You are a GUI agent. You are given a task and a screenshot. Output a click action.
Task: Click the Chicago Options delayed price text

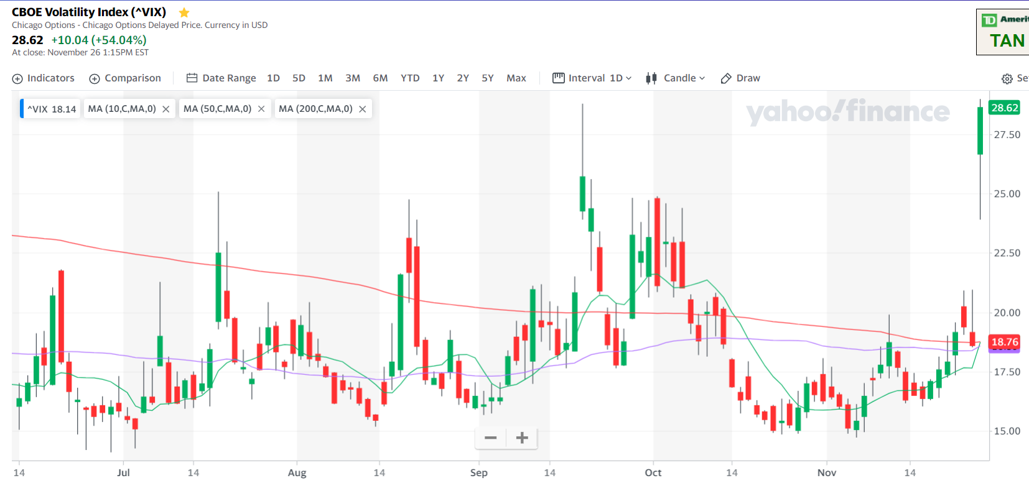point(140,25)
